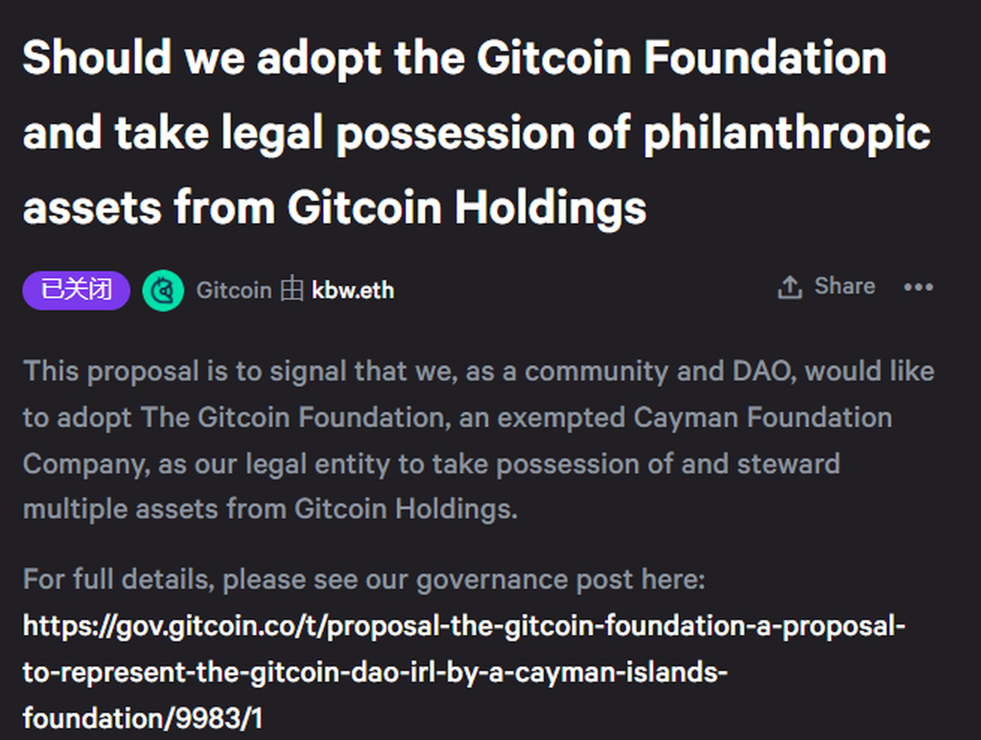Click the share upload arrow icon
The width and height of the screenshot is (981, 740).
click(790, 287)
